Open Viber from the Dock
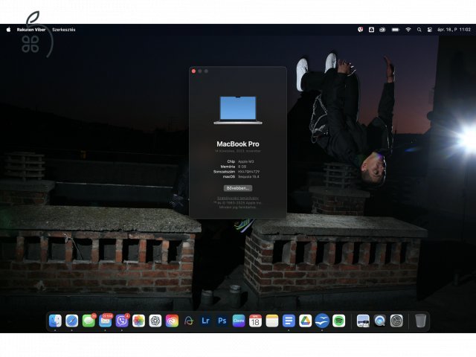This screenshot has width=476, height=357. pyautogui.click(x=122, y=321)
